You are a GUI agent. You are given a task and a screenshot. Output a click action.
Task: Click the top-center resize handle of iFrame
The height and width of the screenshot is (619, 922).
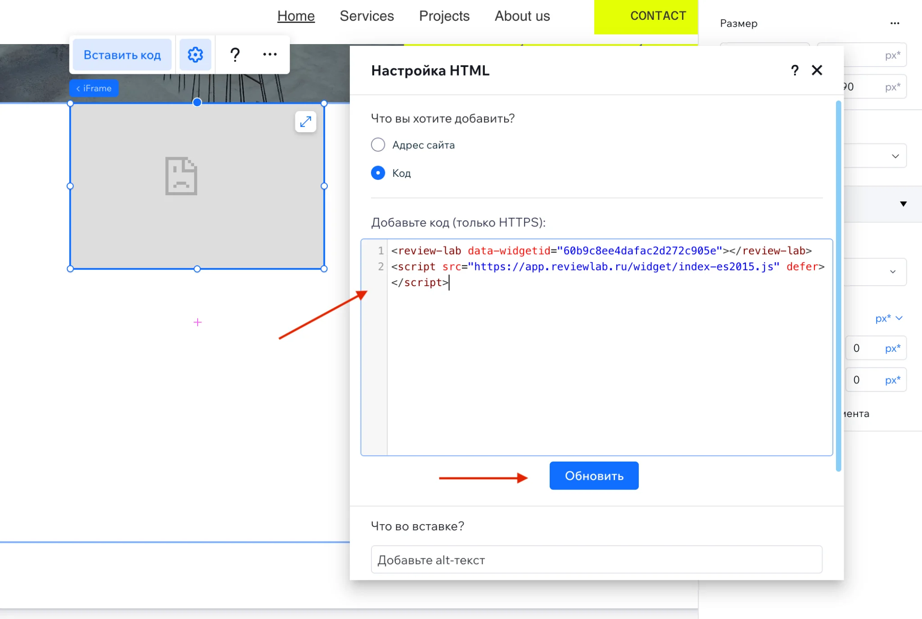click(x=197, y=103)
